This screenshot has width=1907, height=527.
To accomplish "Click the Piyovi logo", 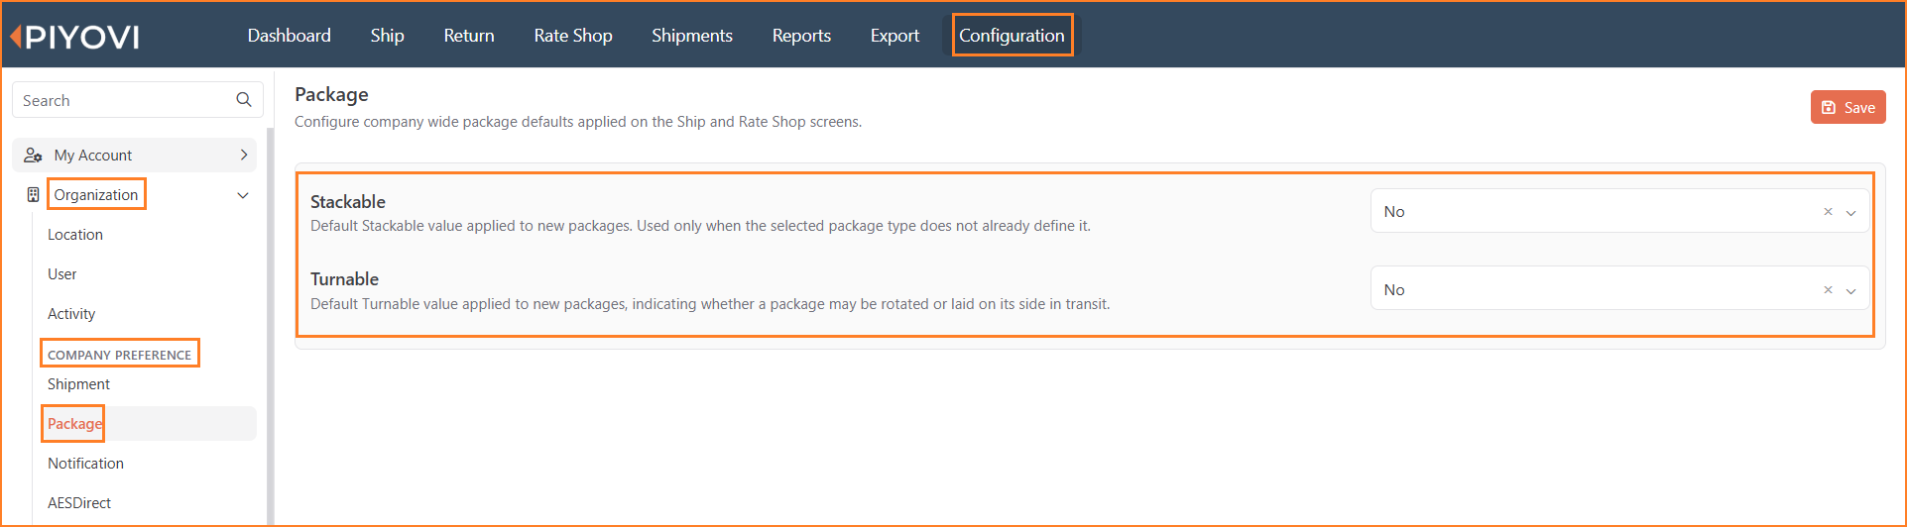I will pos(74,37).
